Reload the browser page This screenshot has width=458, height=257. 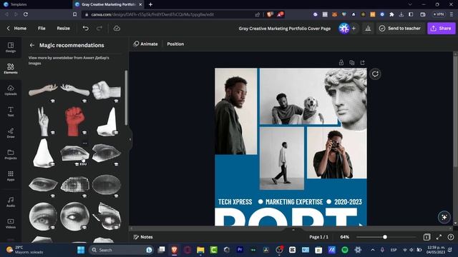coord(26,14)
